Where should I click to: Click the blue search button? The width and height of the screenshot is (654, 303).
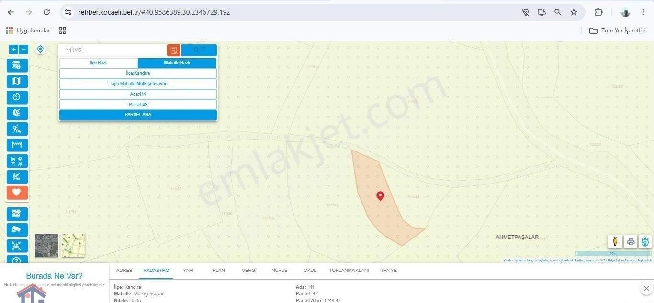tap(199, 50)
